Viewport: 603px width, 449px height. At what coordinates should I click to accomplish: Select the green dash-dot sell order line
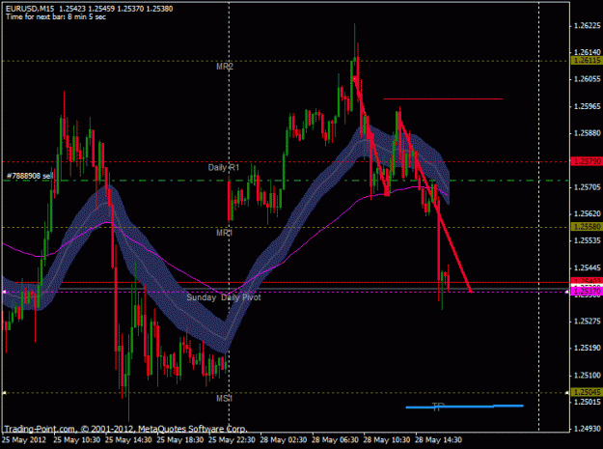coord(286,180)
